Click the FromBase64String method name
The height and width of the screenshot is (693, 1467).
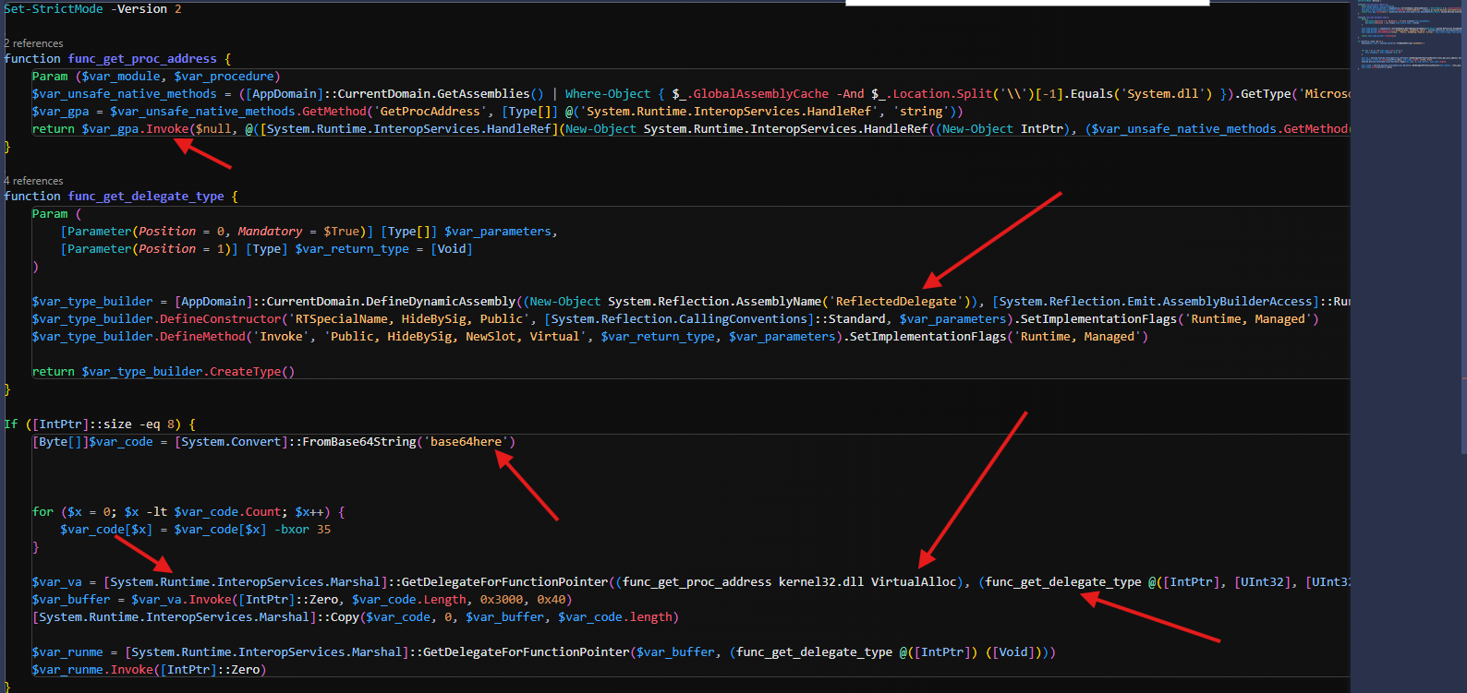pos(359,441)
